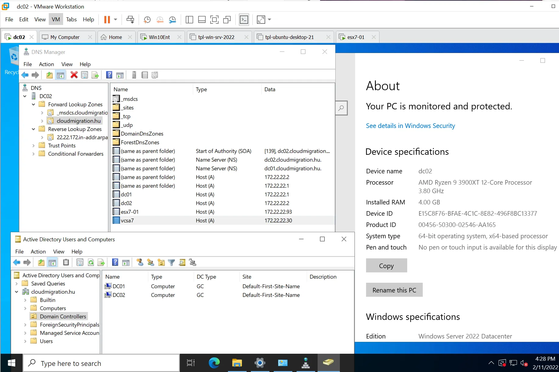Viewport: 559px width, 372px height.
Task: Open the power options dropdown arrow beside the pause icon
Action: (x=116, y=20)
